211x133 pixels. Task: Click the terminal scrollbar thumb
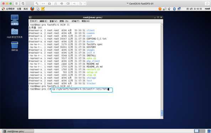[x=162, y=113]
